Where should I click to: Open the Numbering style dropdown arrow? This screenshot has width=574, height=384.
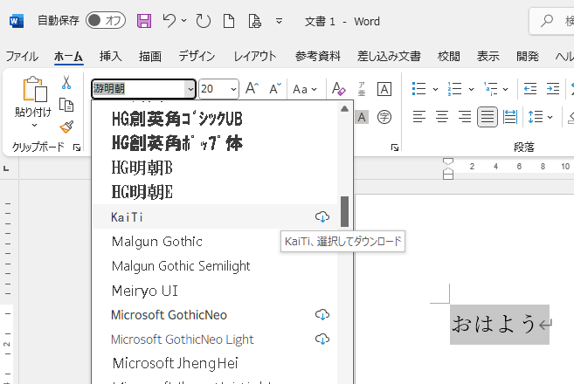tap(471, 89)
